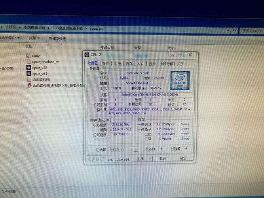Image resolution: width=264 pixels, height=198 pixels.
Task: Switch to the 关于 tab
Action: click(180, 64)
